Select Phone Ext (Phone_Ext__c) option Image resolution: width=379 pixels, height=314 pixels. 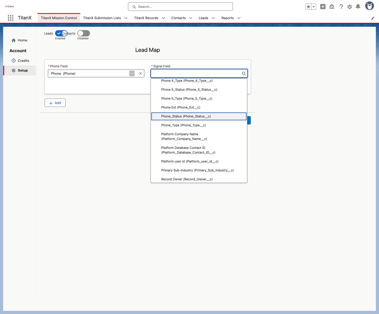(x=199, y=107)
